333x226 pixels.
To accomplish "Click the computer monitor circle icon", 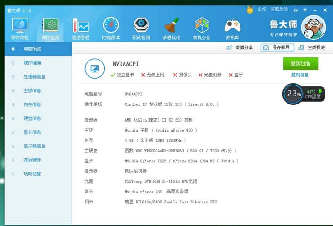I will (x=94, y=69).
